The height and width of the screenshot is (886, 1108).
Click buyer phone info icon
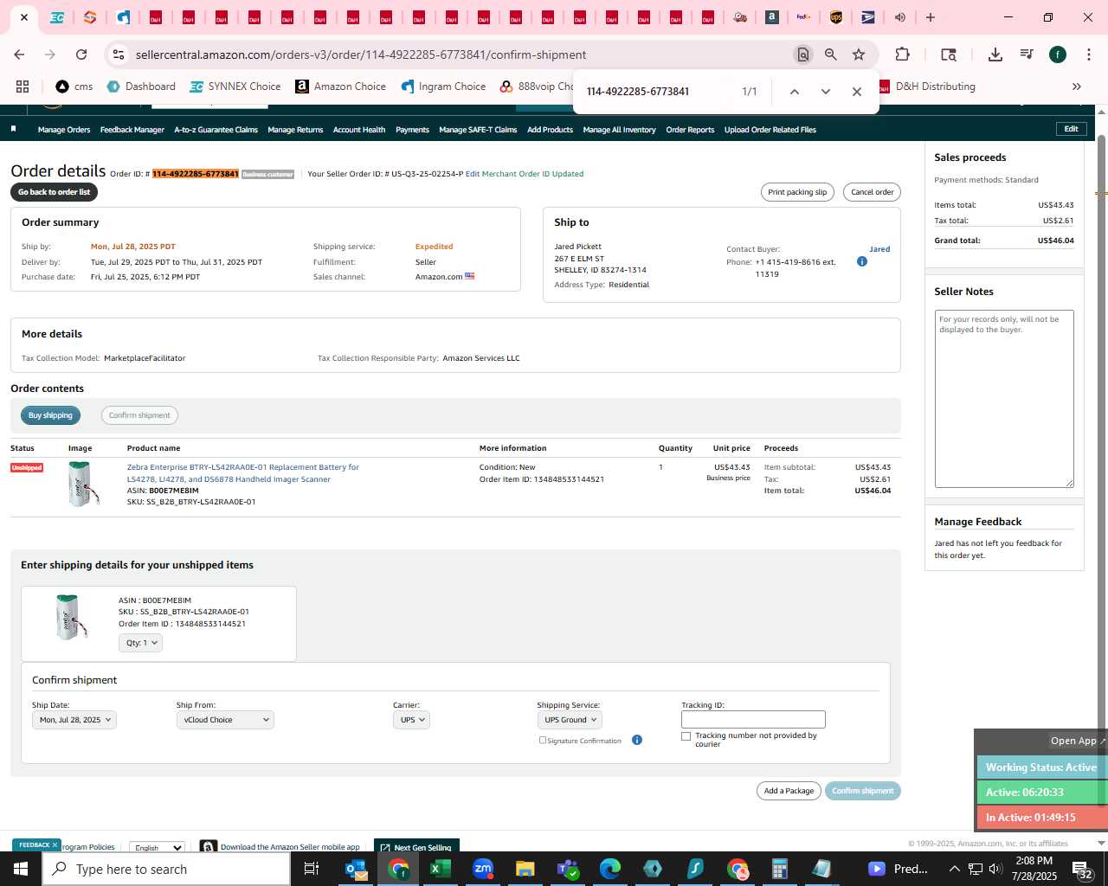[862, 261]
